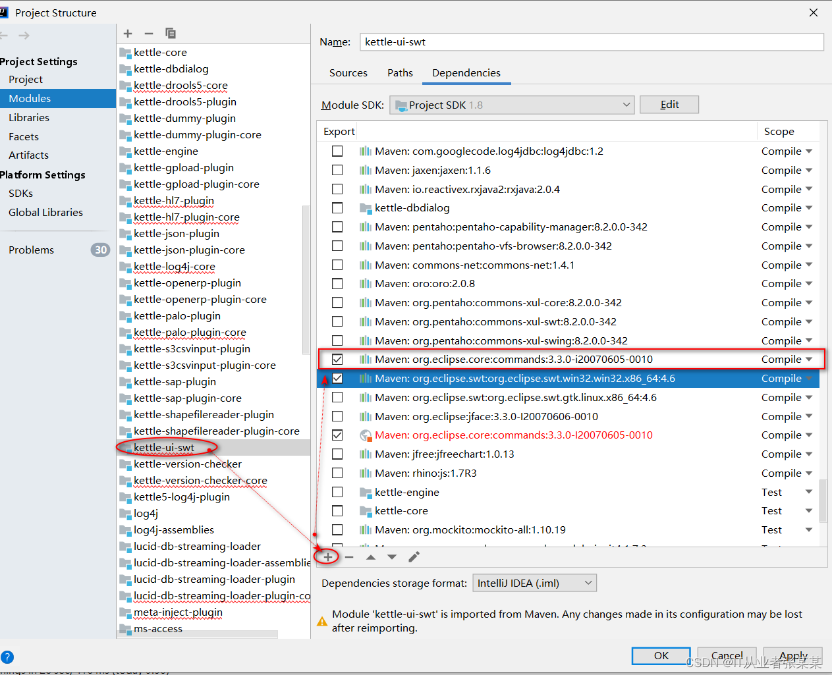Viewport: 832px width, 675px height.
Task: Click the Apply button
Action: click(x=793, y=656)
